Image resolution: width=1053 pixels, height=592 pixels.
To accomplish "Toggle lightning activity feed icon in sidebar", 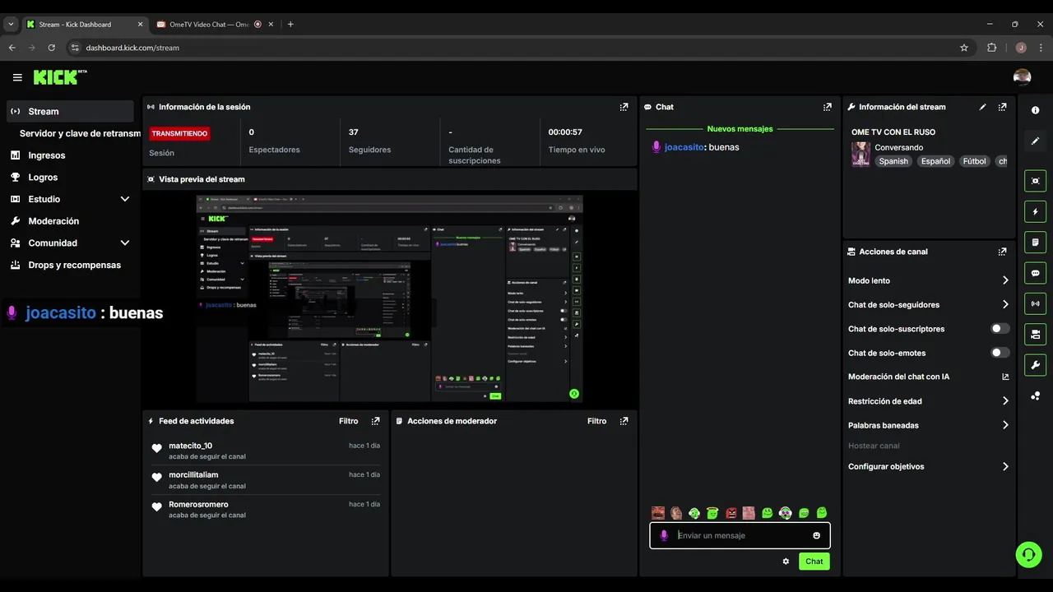I will click(x=1035, y=211).
